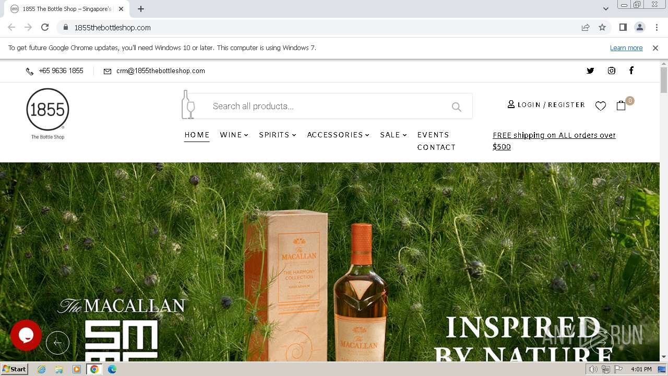Click the taskbar volume speaker icon
The width and height of the screenshot is (668, 376).
593,369
